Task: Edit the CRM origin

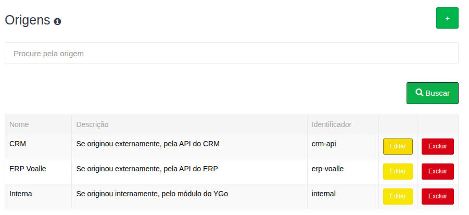Action: pyautogui.click(x=398, y=146)
